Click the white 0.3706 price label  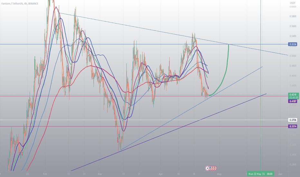coord(293,120)
